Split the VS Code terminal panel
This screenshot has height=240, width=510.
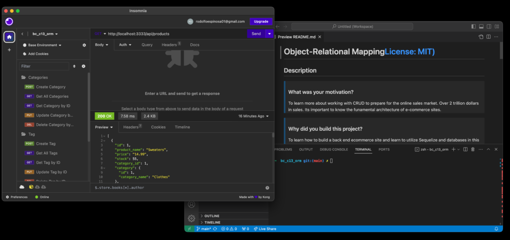tap(465, 149)
